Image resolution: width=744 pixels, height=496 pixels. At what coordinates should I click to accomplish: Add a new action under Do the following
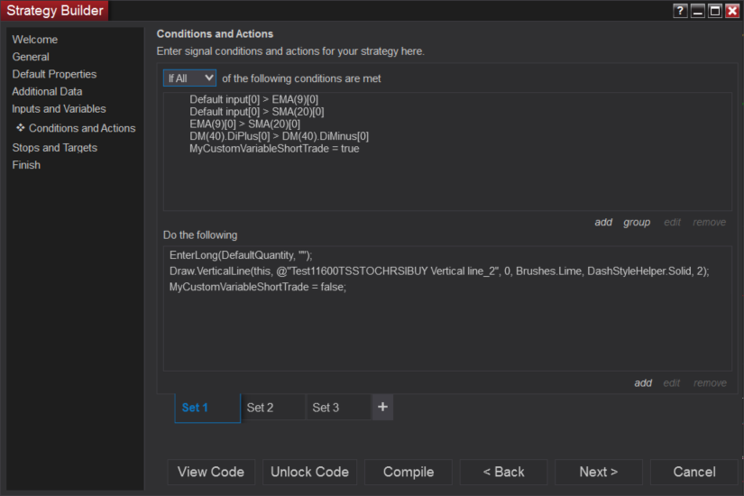(643, 383)
